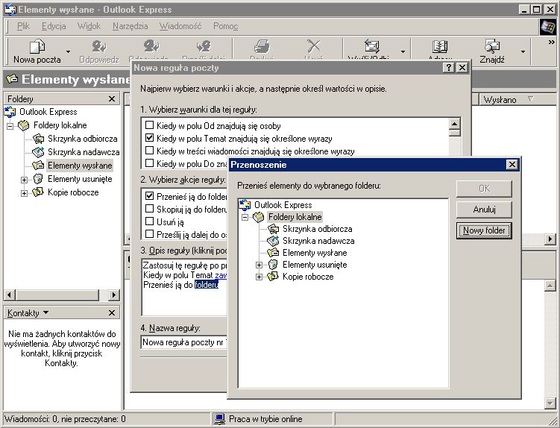Expand Elementy usunięte in Przenoszenie dialog
Screen dimensions: 560x428
click(x=259, y=265)
